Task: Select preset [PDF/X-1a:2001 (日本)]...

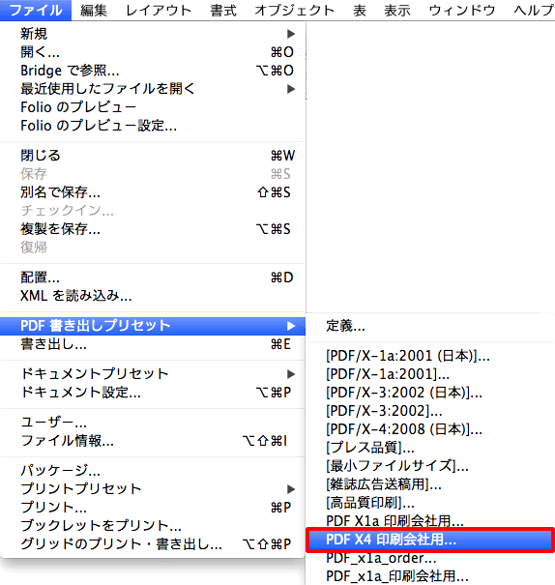Action: pyautogui.click(x=430, y=356)
